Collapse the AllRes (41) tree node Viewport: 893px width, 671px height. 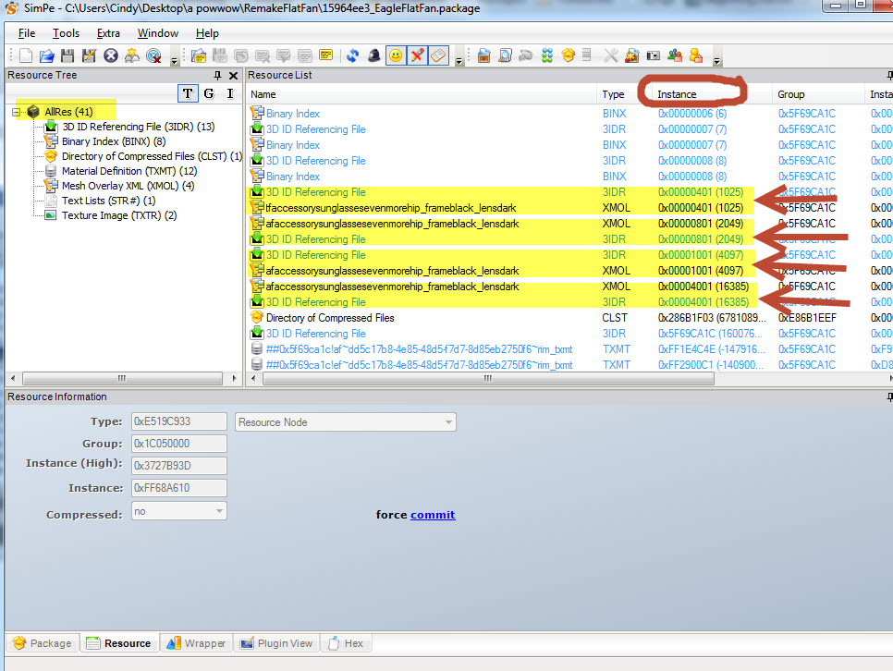(x=18, y=112)
